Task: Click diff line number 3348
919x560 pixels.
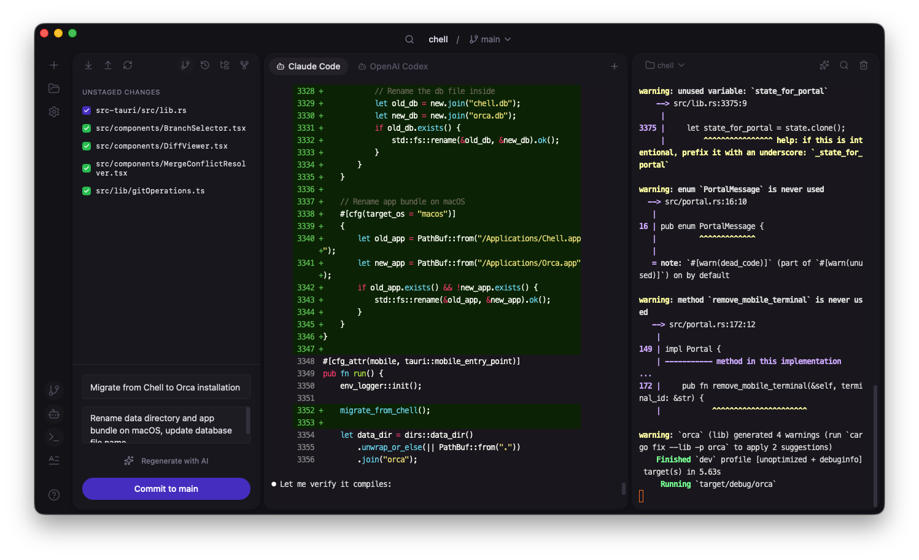Action: 306,361
